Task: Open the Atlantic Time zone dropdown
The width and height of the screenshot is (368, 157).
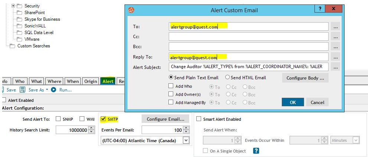Action: click(186, 140)
